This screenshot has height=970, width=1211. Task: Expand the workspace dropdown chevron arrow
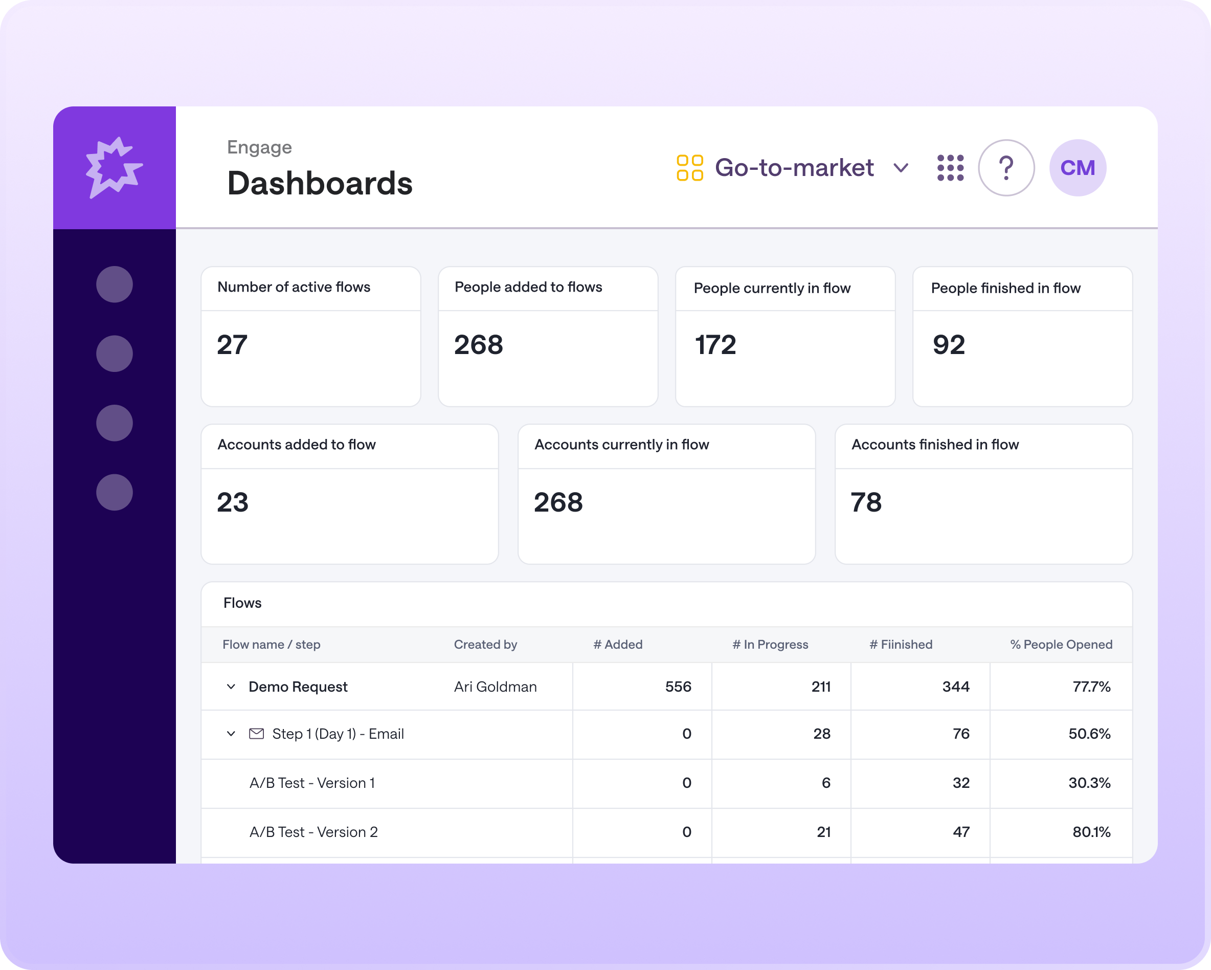pyautogui.click(x=901, y=168)
